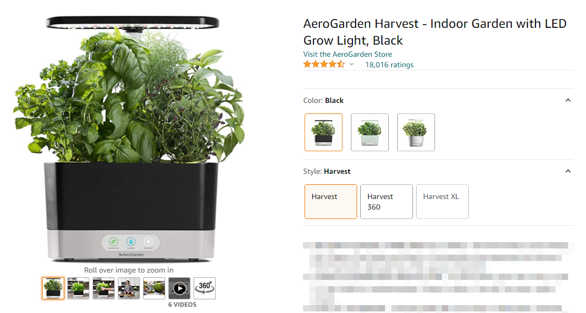Play the product video thumbnail
The image size is (586, 313).
coord(179,288)
